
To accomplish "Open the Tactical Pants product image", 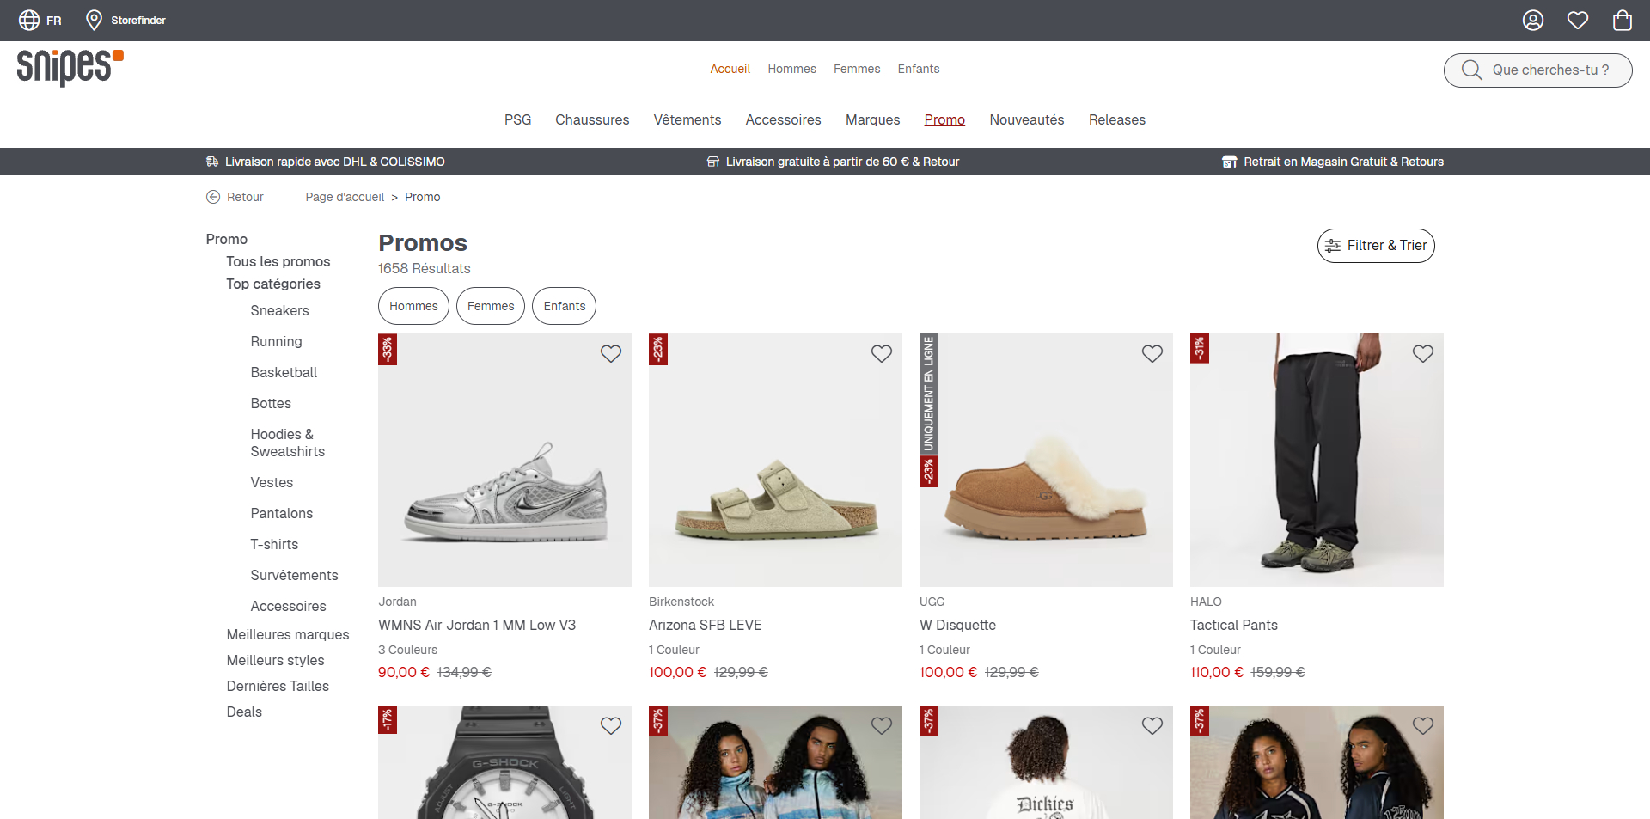I will point(1317,460).
